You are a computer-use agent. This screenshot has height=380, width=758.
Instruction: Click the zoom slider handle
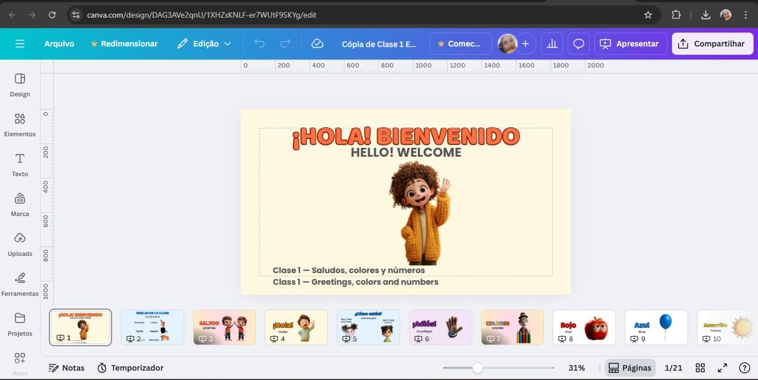(477, 368)
